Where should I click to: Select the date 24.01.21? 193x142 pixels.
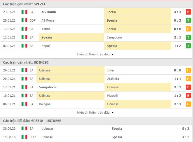click(9, 70)
